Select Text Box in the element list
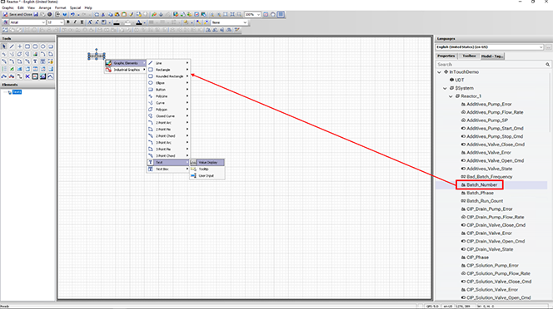Image resolution: width=553 pixels, height=309 pixels. point(168,169)
